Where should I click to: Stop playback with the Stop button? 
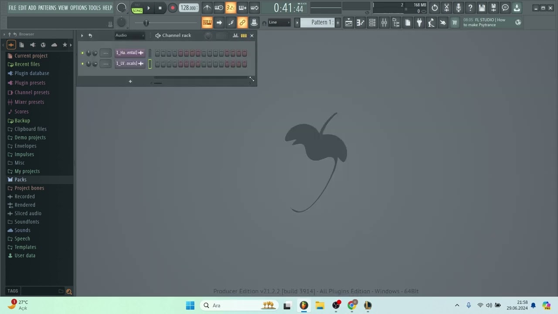(160, 8)
